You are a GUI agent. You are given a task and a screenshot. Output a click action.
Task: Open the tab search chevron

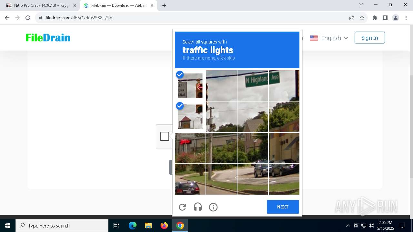tap(361, 5)
